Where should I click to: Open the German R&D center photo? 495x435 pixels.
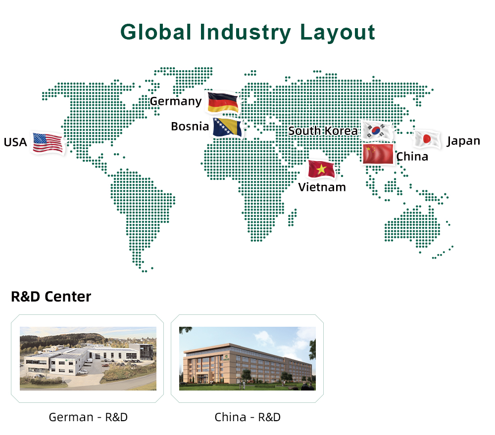pos(88,358)
